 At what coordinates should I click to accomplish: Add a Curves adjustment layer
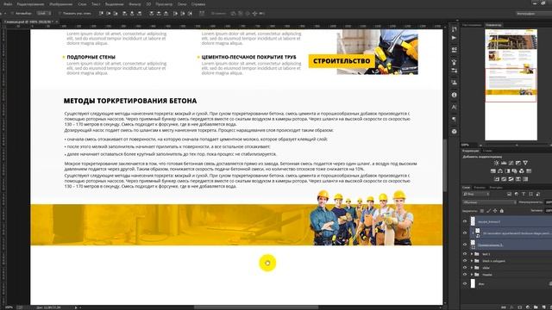click(511, 163)
